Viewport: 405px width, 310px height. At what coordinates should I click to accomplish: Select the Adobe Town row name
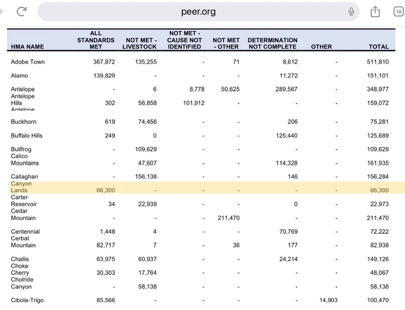pos(27,62)
